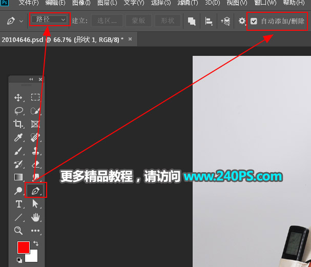Click the toolbox drag grip handle
This screenshot has width=311, height=267.
26,85
